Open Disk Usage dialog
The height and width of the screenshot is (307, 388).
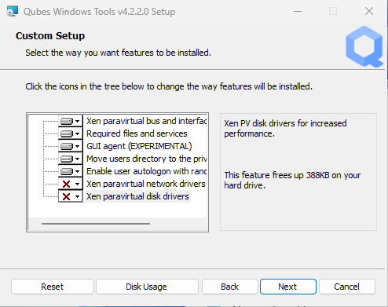tap(147, 287)
